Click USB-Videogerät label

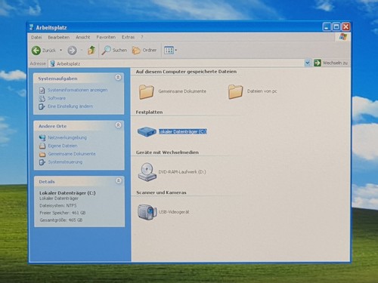pyautogui.click(x=174, y=212)
